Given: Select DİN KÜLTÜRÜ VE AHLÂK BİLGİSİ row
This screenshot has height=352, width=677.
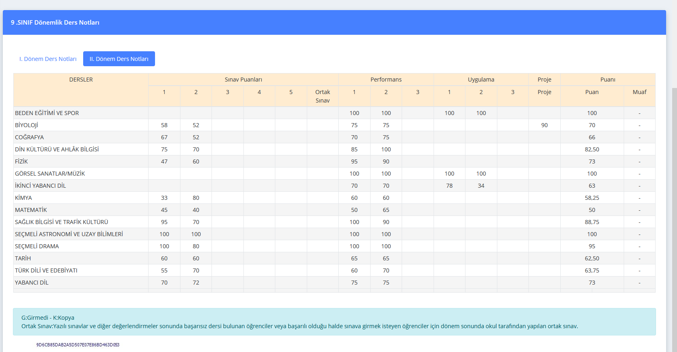Looking at the screenshot, I should coord(334,149).
